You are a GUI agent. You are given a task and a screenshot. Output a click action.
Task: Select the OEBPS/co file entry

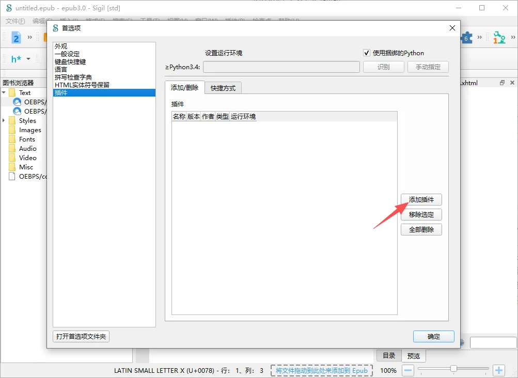(x=28, y=176)
